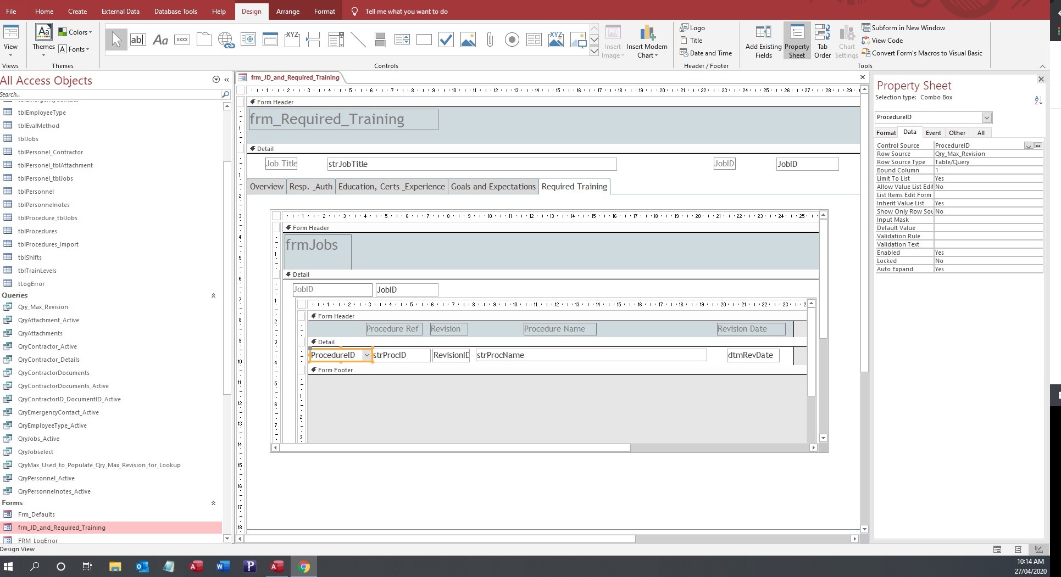Image resolution: width=1061 pixels, height=577 pixels.
Task: Pick the Hyperlink control in ribbon
Action: [x=226, y=40]
